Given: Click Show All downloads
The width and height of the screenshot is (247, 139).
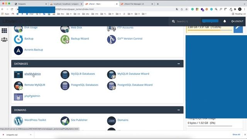Looking at the screenshot, I should click(x=236, y=135).
